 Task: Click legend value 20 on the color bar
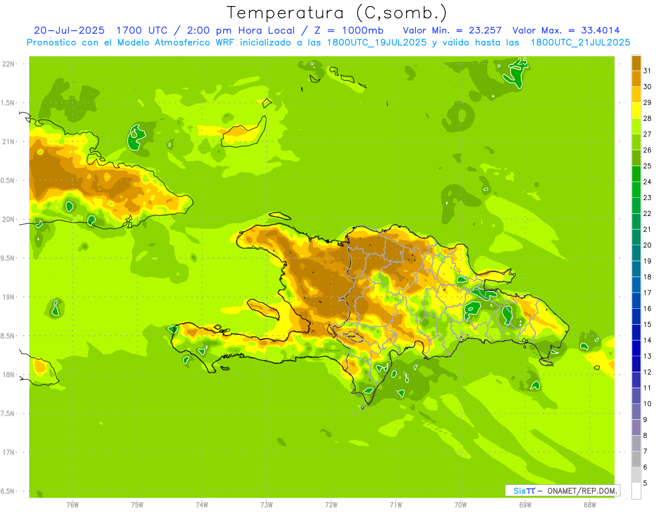648,245
